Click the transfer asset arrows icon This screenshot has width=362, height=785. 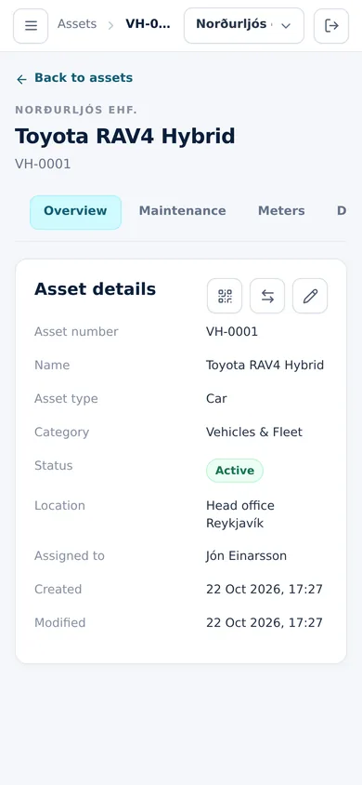tap(267, 296)
